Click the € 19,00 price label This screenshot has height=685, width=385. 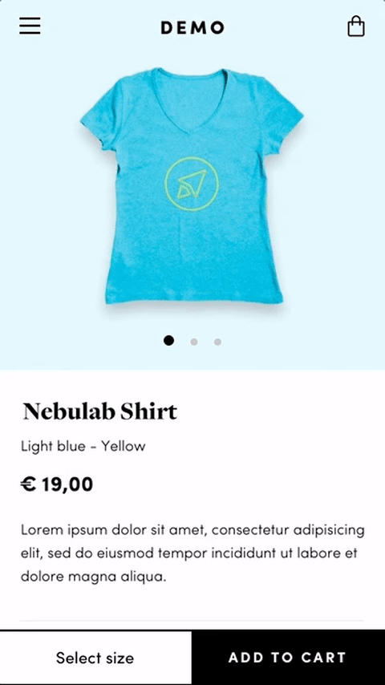57,484
